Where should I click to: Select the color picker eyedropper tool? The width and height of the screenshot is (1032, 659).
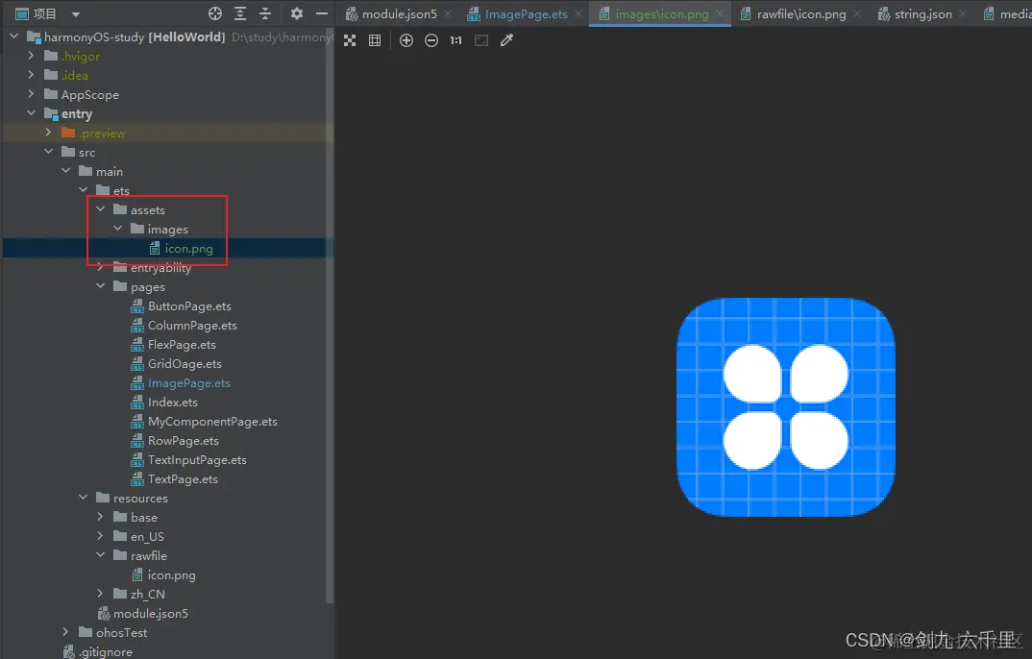[506, 40]
